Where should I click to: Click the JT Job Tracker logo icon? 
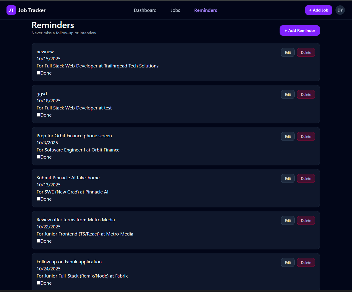coord(11,10)
